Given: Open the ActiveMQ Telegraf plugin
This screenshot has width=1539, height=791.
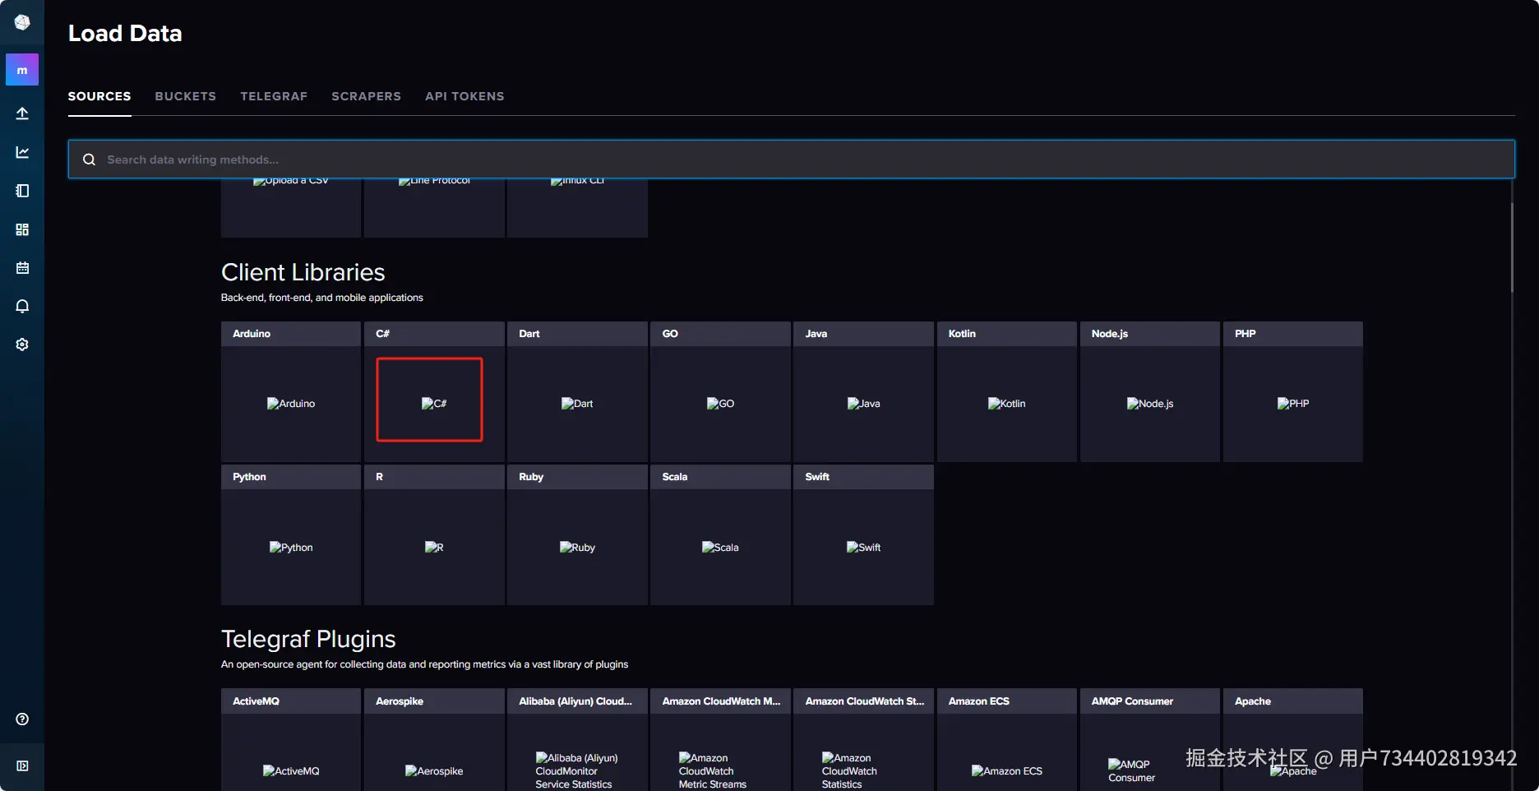Looking at the screenshot, I should click(x=291, y=740).
